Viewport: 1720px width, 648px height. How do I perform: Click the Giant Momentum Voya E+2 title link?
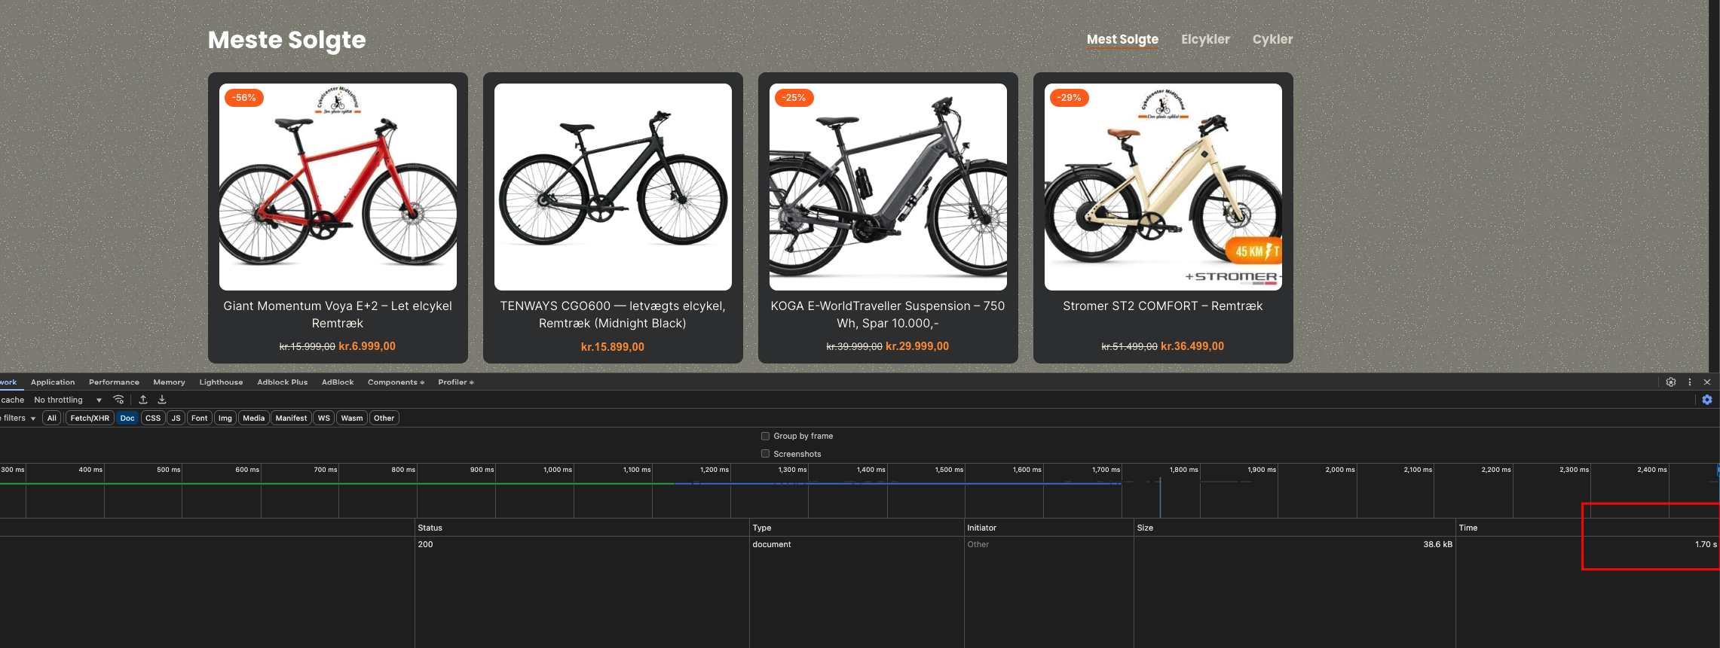(338, 315)
